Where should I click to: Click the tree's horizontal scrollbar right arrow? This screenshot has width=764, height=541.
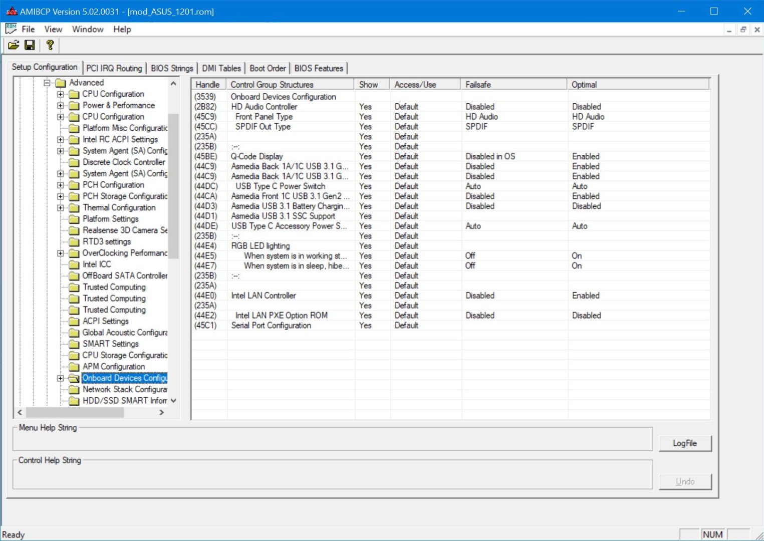(x=161, y=412)
